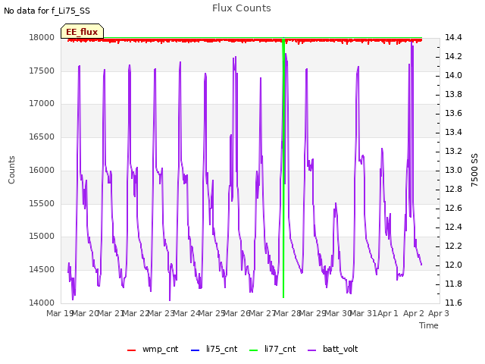Click the 15000 tick on Counts axis

pyautogui.click(x=42, y=236)
